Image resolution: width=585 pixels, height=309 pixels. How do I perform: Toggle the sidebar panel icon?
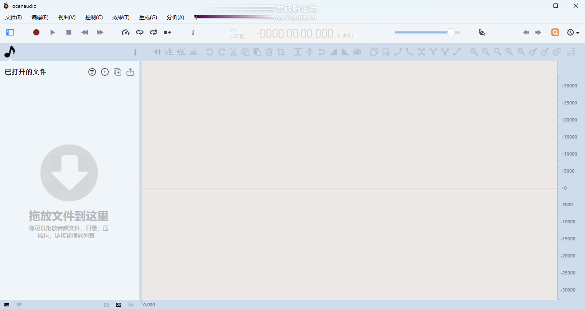tap(10, 32)
